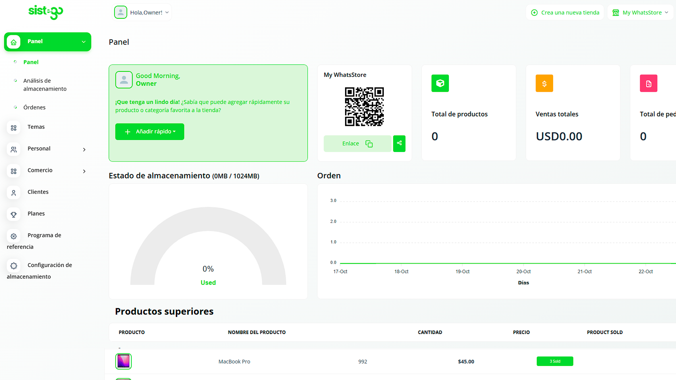This screenshot has height=380, width=676.
Task: Copy store link with Enlace button
Action: (x=357, y=144)
